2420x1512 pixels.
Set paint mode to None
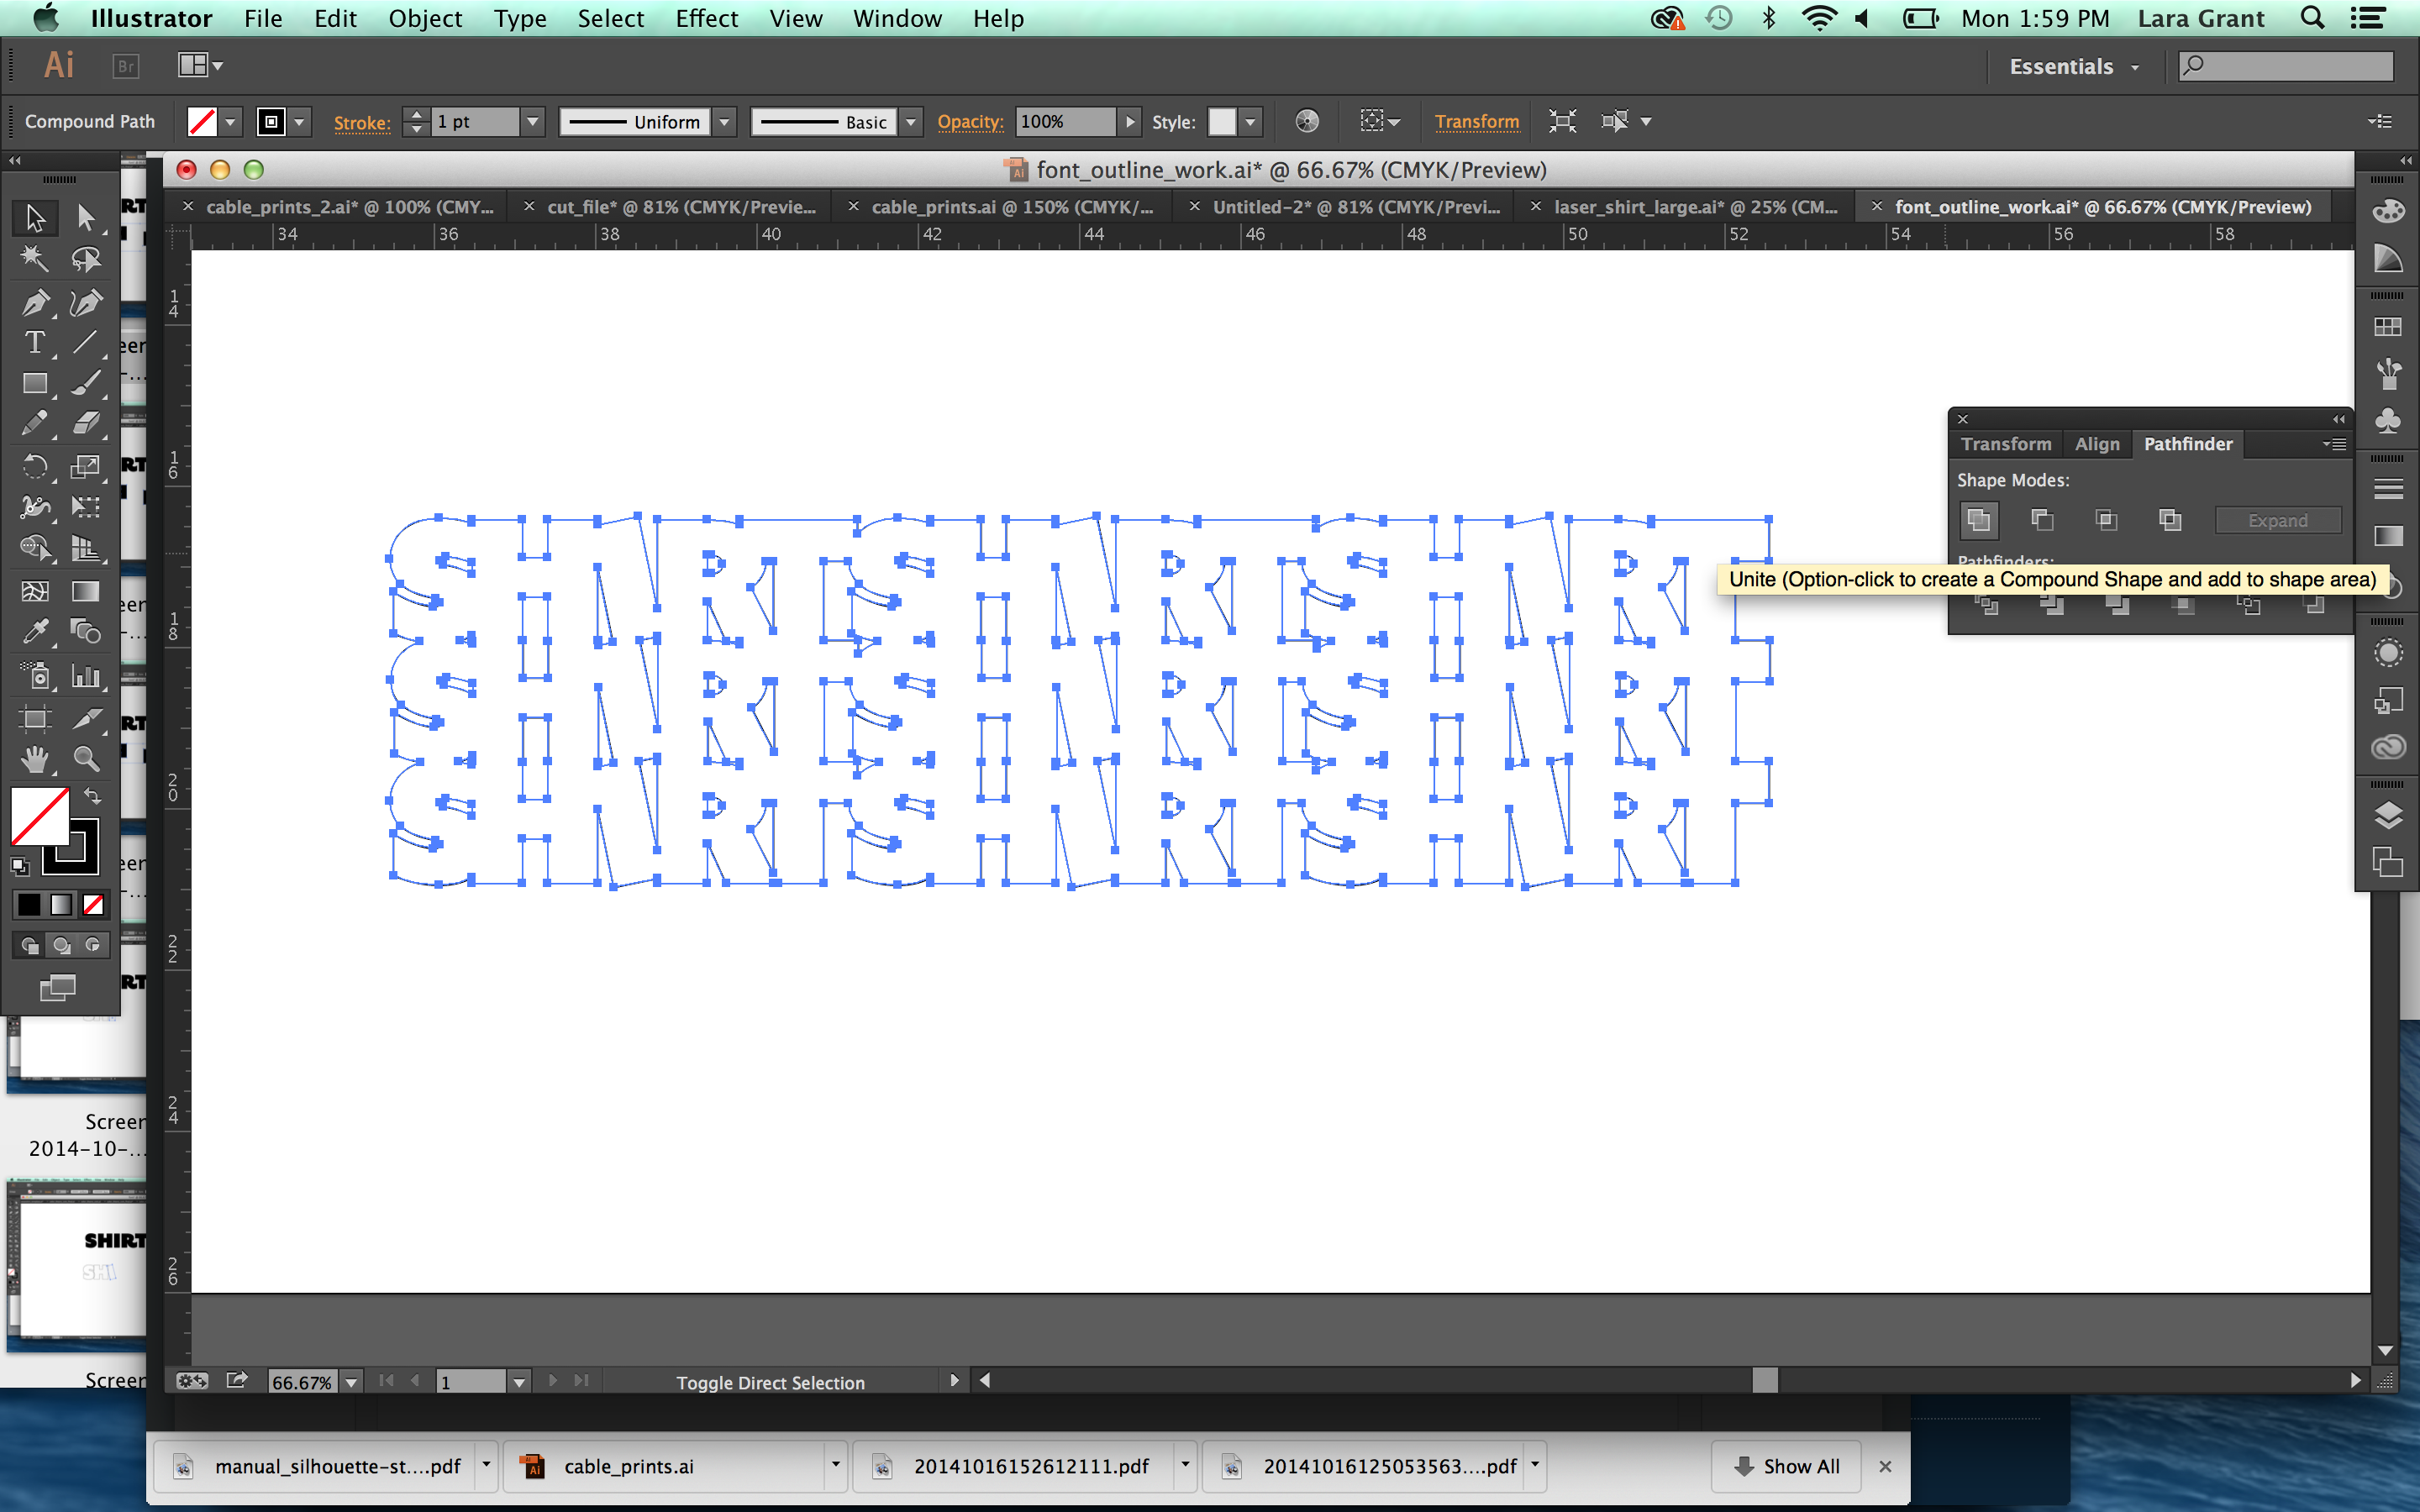click(x=93, y=905)
